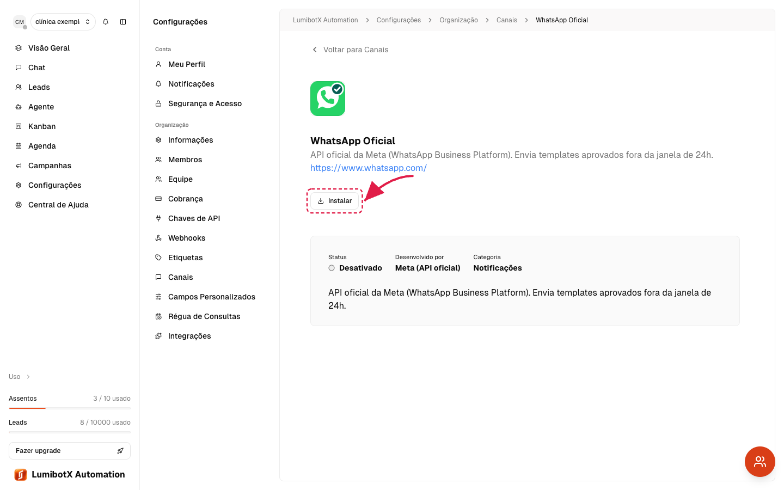This screenshot has width=784, height=490.
Task: Click the '8 / 10000 usado' leads text
Action: tap(105, 422)
